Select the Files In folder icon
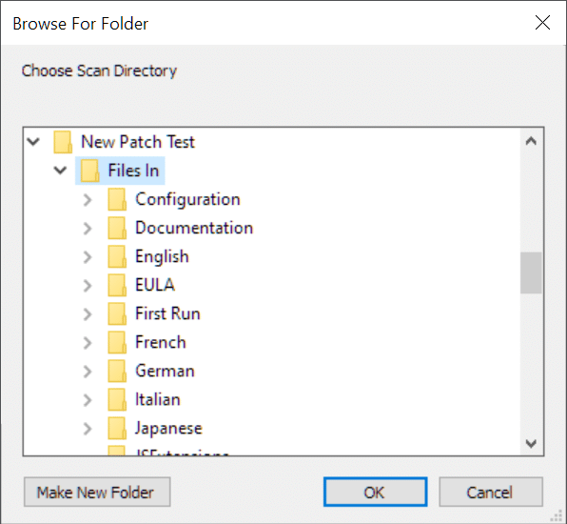This screenshot has height=524, width=567. pyautogui.click(x=89, y=171)
